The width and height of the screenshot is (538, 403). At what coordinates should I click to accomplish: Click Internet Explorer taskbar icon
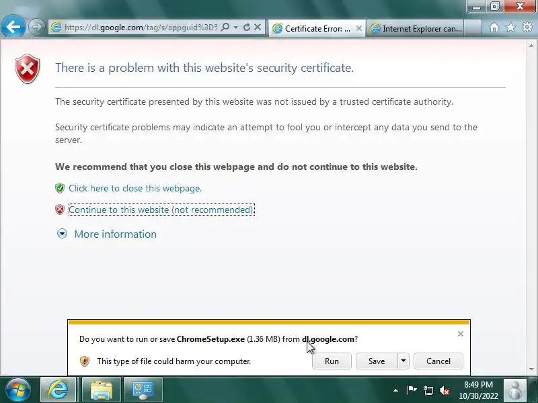click(x=59, y=390)
